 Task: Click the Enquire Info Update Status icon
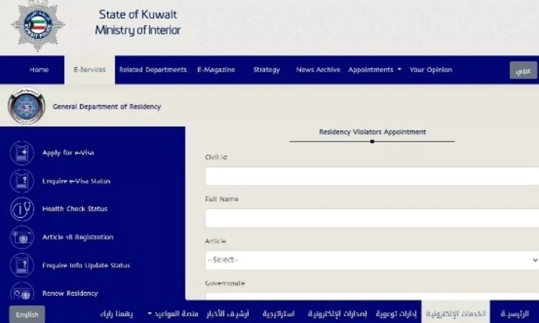(22, 265)
